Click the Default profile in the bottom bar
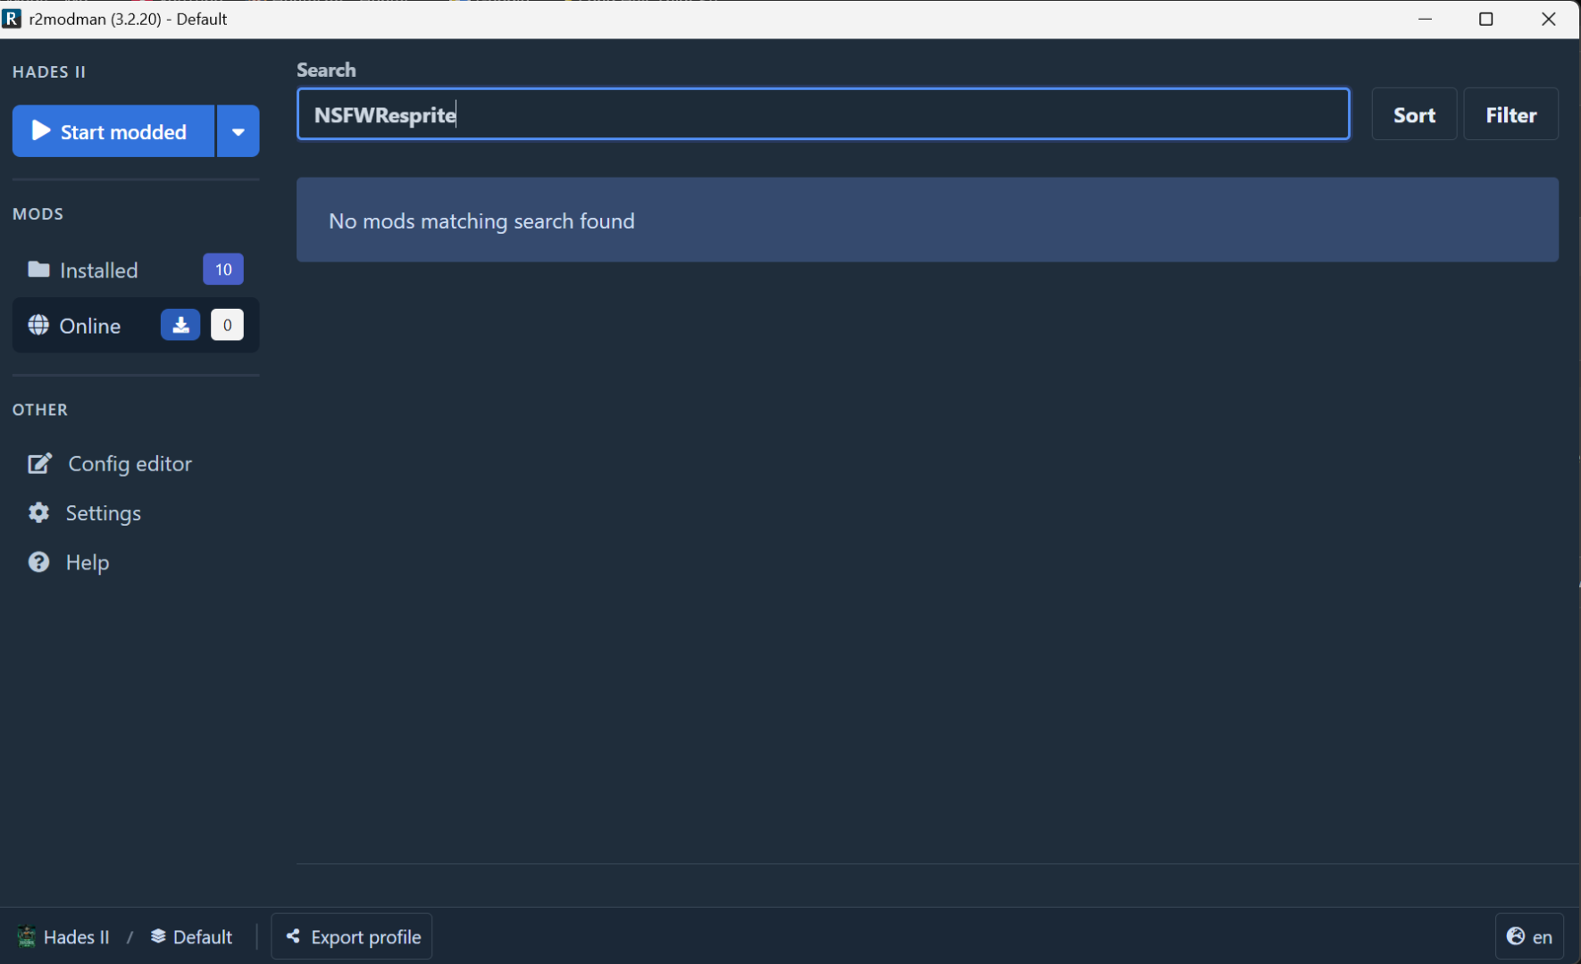Viewport: 1581px width, 964px height. click(191, 936)
